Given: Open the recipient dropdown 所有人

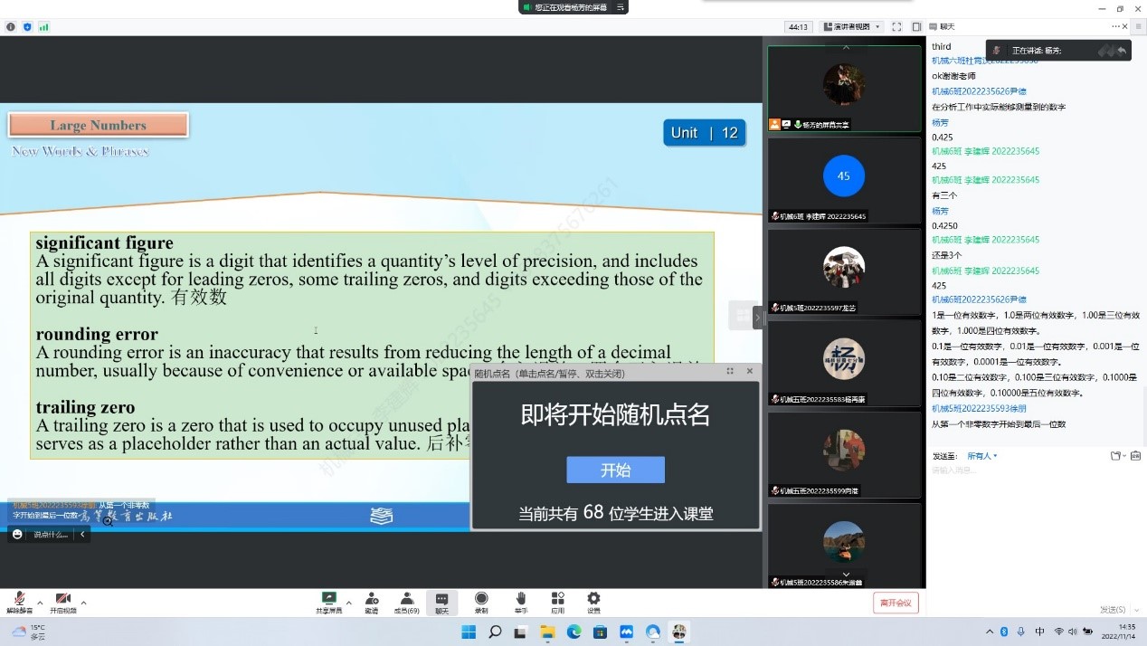Looking at the screenshot, I should [982, 456].
